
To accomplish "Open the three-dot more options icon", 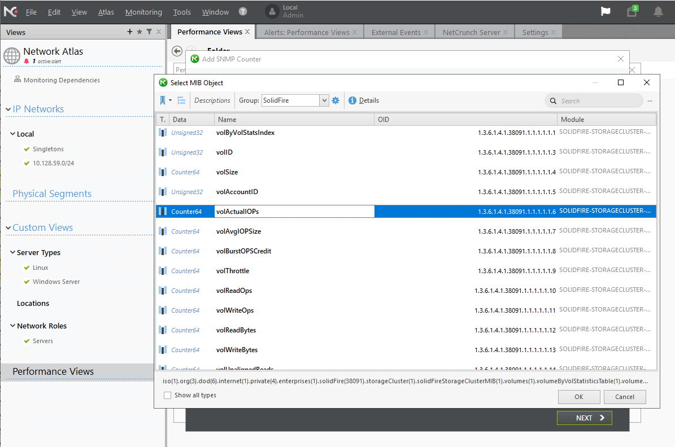I will click(x=650, y=100).
